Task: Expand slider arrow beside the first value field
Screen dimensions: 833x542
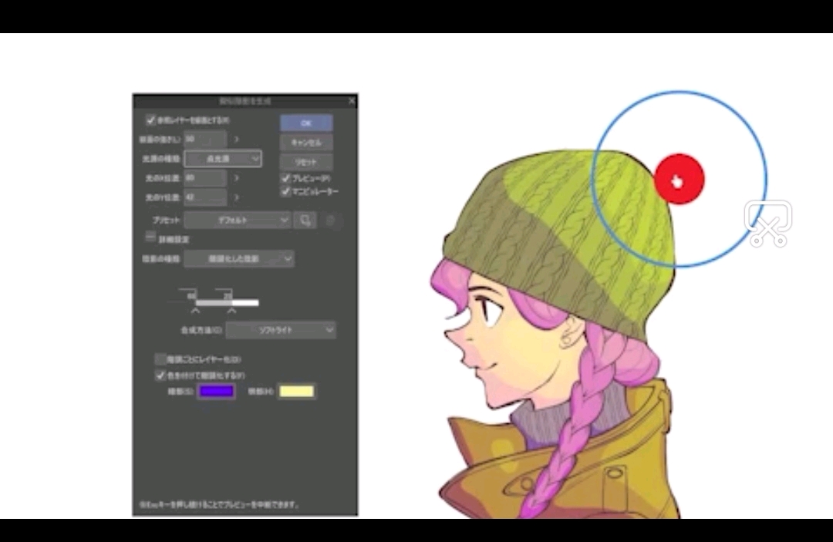Action: pos(237,139)
